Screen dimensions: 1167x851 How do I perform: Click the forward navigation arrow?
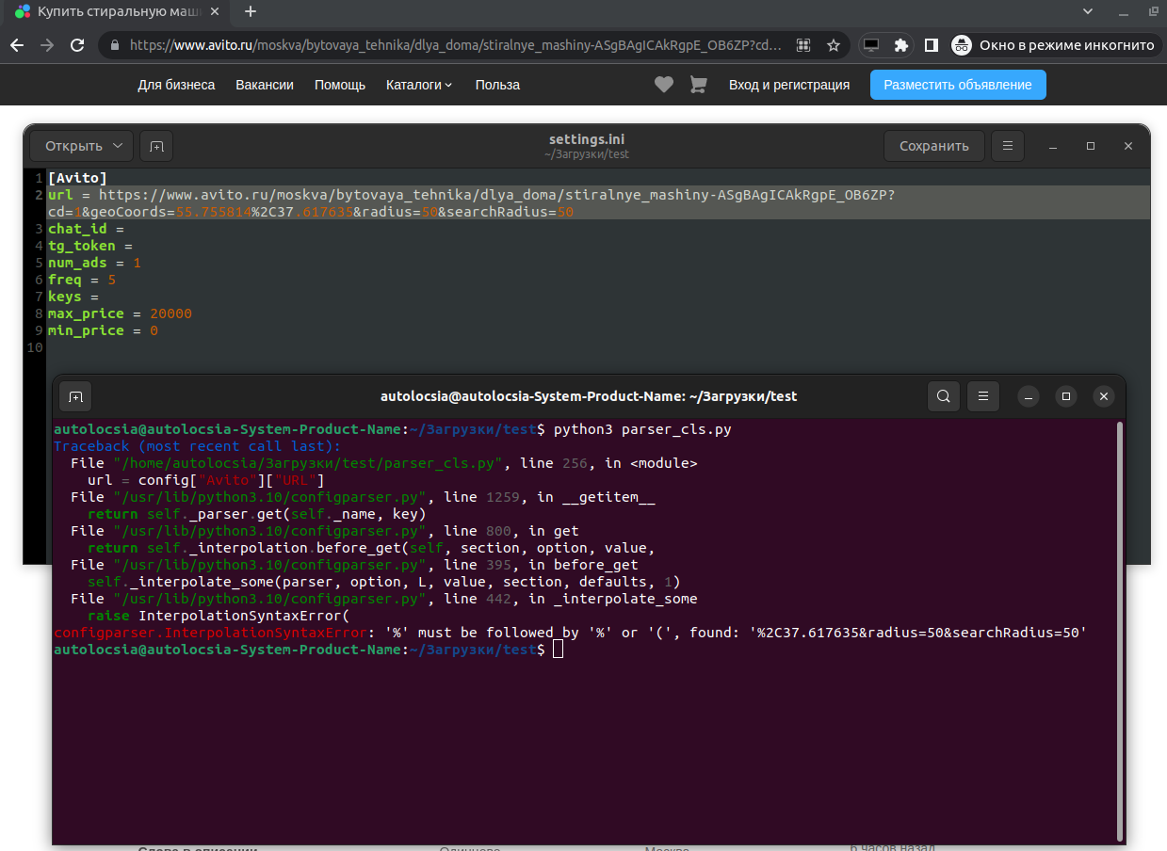(47, 44)
